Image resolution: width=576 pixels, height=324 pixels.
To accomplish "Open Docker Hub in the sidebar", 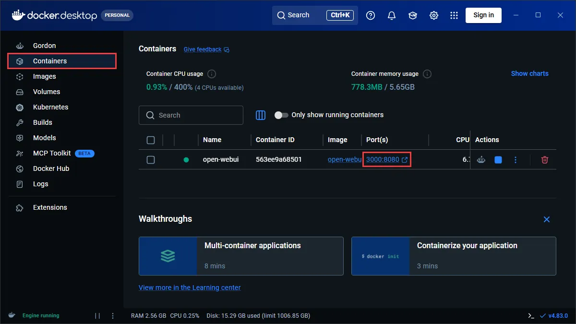I will (62, 168).
